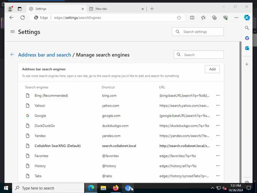Image resolution: width=257 pixels, height=193 pixels.
Task: Open more actions for Favorites row
Action: 218,156
